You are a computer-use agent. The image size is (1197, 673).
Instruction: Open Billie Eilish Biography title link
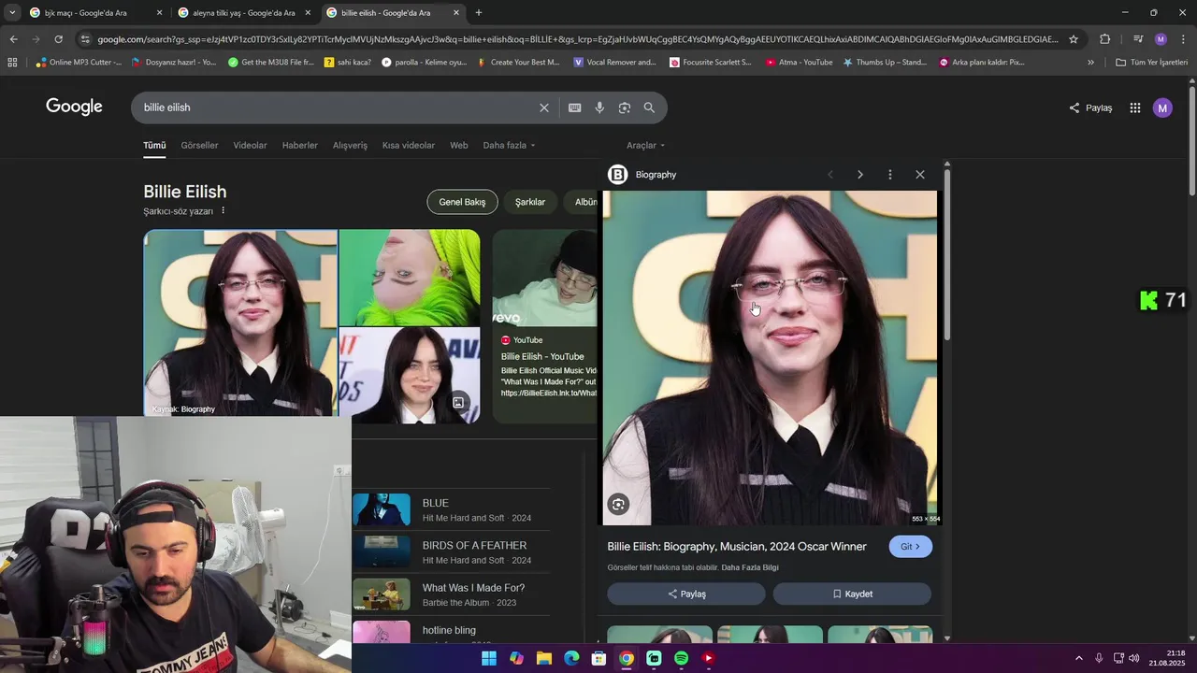[737, 547]
